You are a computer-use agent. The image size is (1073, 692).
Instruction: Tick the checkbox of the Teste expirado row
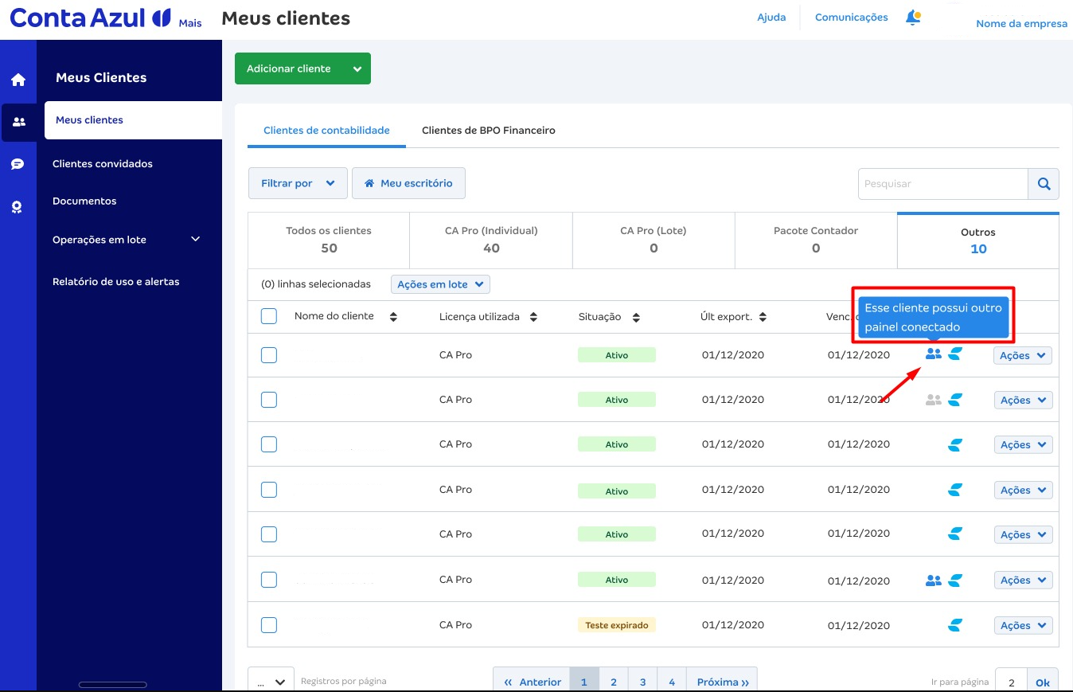(269, 625)
